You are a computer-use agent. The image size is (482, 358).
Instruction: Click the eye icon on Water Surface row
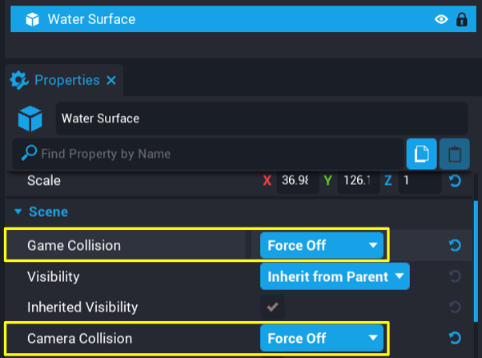[441, 19]
